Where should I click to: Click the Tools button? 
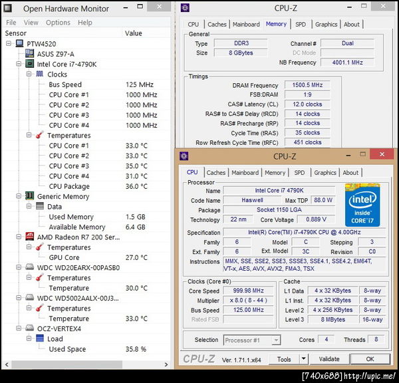pyautogui.click(x=284, y=359)
